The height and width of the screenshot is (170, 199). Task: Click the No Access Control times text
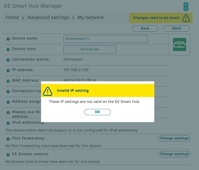pos(53,162)
